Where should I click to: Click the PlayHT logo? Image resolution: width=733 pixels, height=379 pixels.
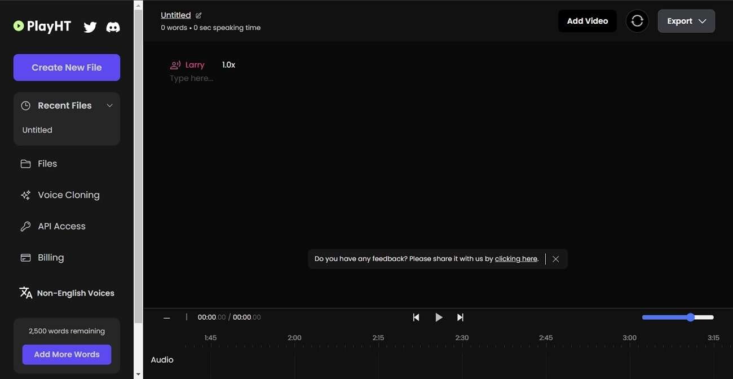pos(42,27)
